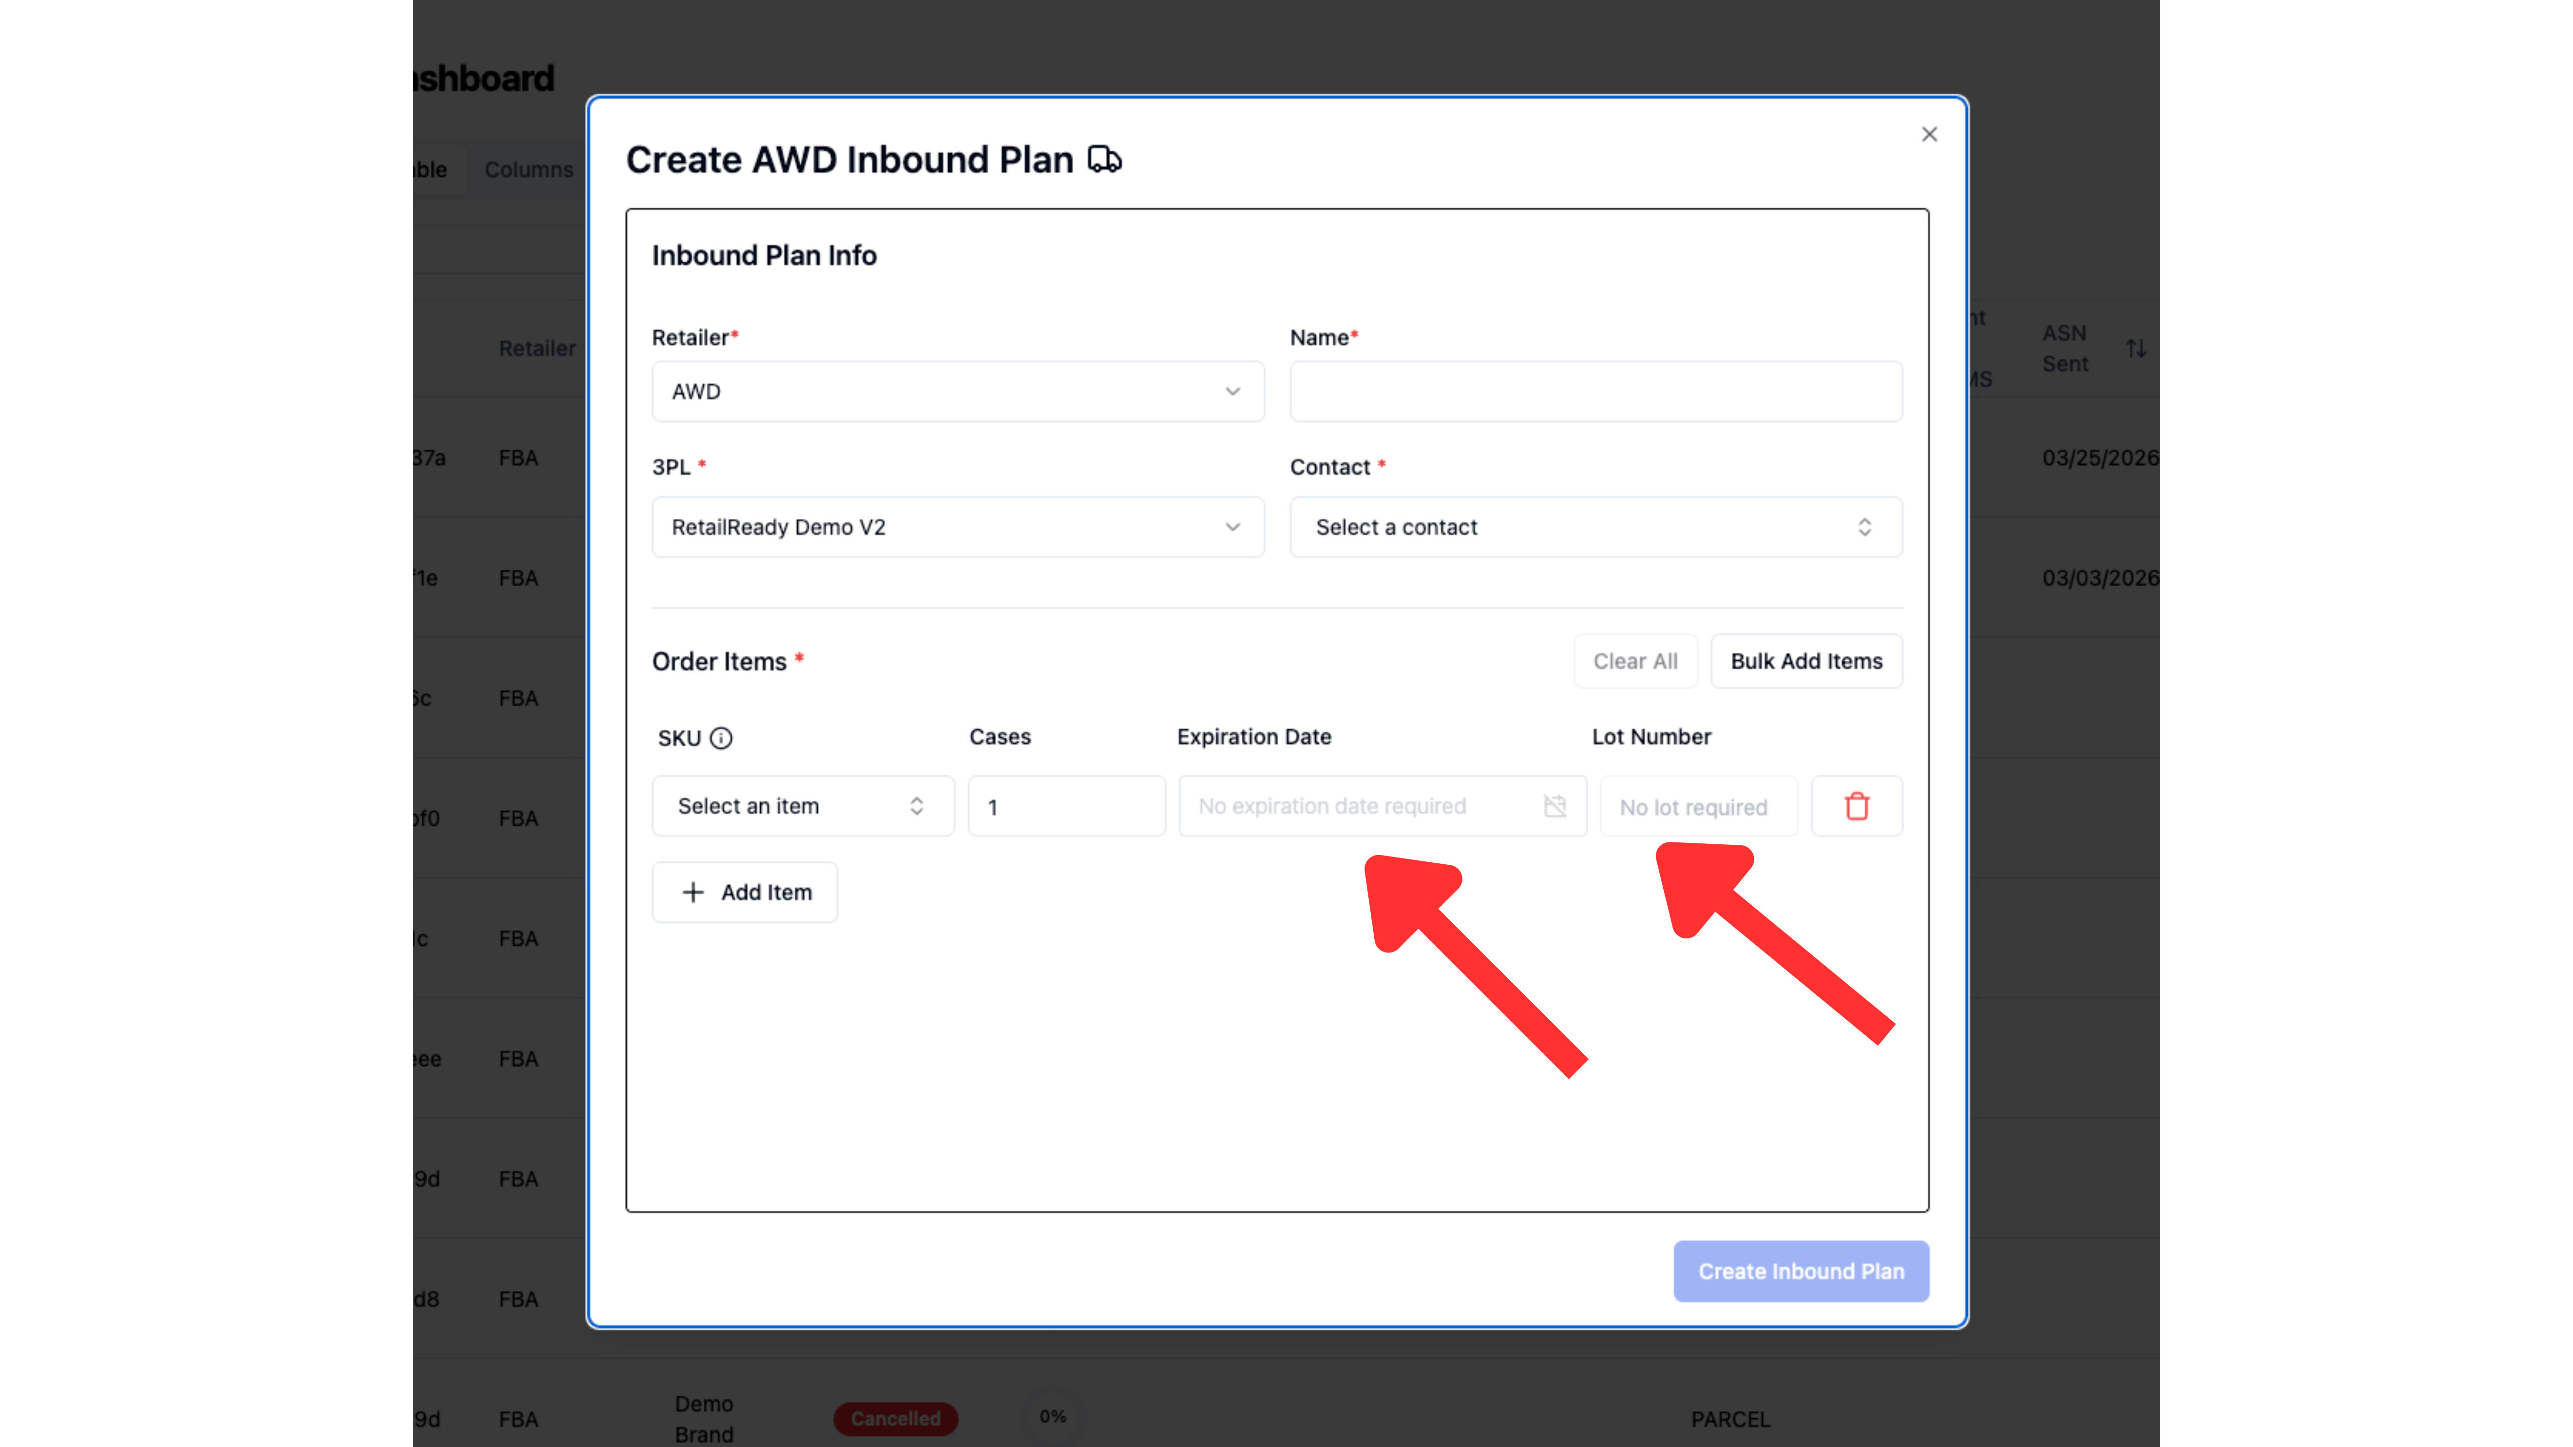2573x1447 pixels.
Task: Click the truck icon beside the dialog title
Action: pos(1104,160)
